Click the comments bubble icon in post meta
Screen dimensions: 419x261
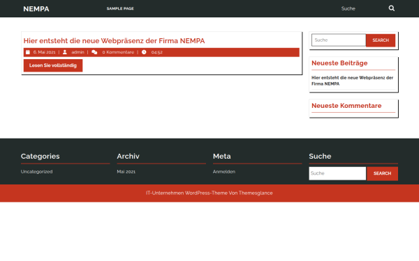point(94,52)
